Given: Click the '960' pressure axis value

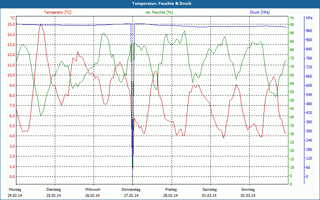Looking at the screenshot, I should tap(309, 31).
